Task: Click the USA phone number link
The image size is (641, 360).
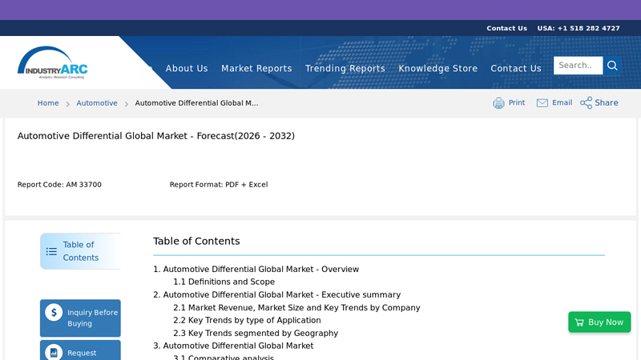Action: coord(579,28)
